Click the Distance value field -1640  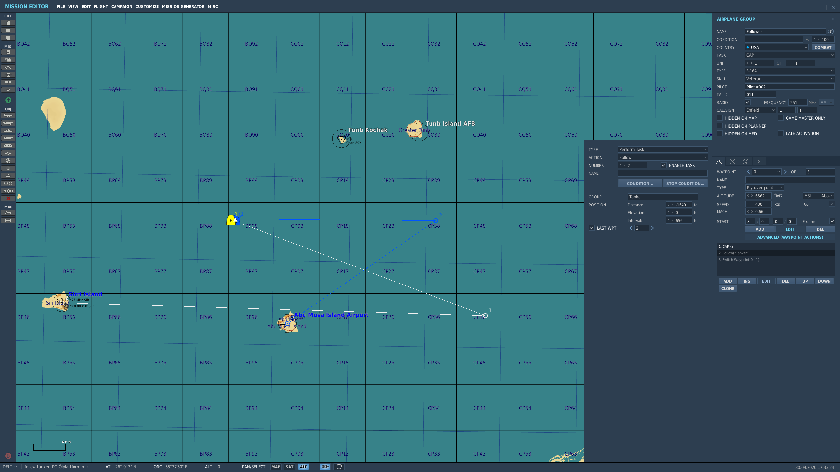point(679,205)
